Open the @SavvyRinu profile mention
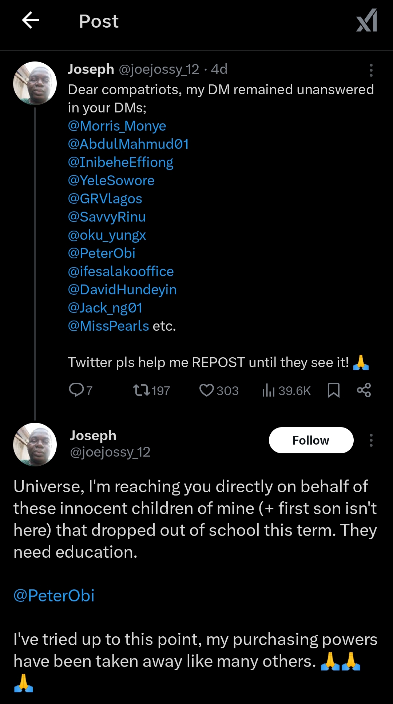 tap(107, 217)
